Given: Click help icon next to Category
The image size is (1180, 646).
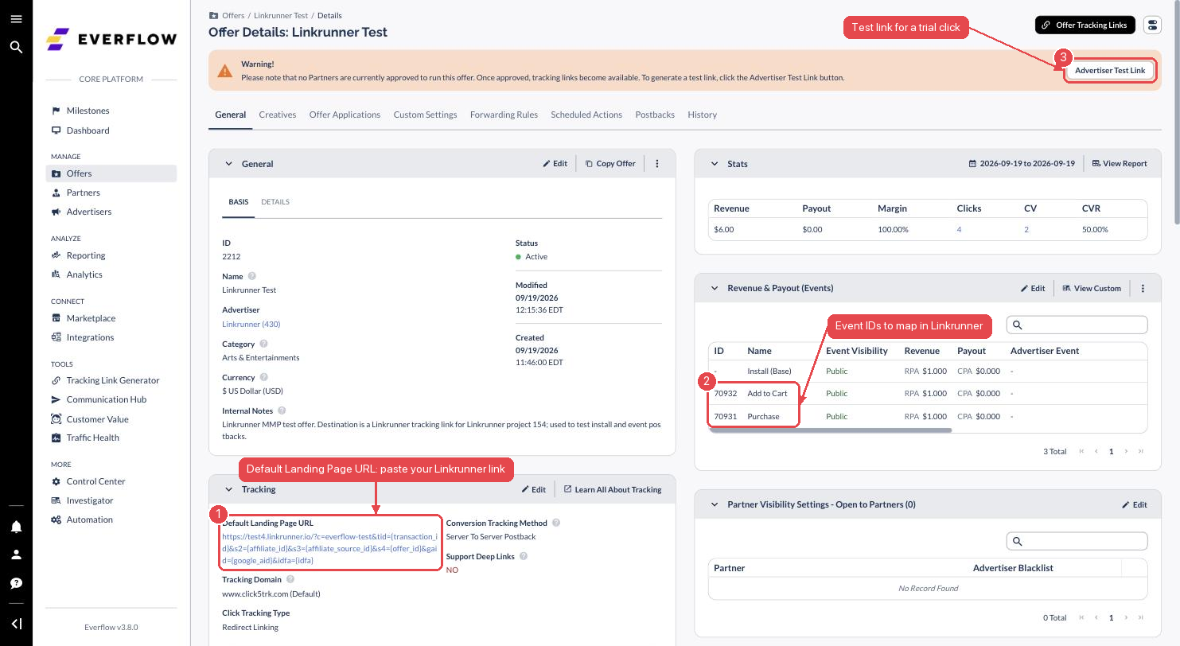Looking at the screenshot, I should [263, 344].
